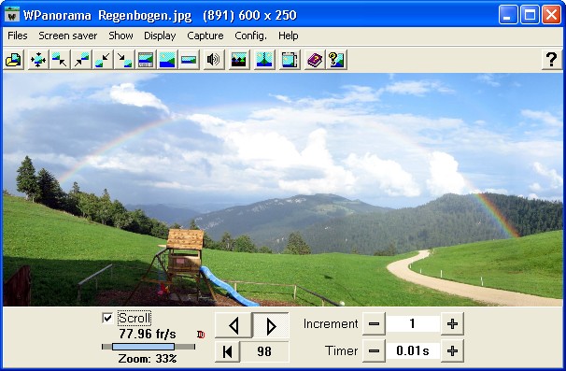The width and height of the screenshot is (566, 371).
Task: Toggle sound with the speaker icon
Action: click(213, 60)
